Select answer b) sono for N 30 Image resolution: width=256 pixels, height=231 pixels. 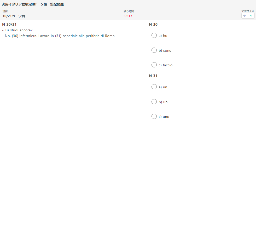(x=154, y=50)
